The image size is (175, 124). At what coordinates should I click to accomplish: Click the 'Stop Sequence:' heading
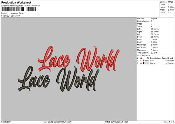[144, 56]
